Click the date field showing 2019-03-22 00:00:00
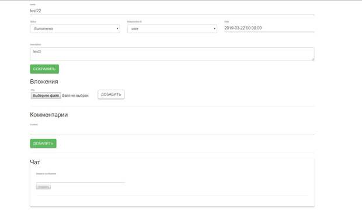The width and height of the screenshot is (362, 211). 269,28
